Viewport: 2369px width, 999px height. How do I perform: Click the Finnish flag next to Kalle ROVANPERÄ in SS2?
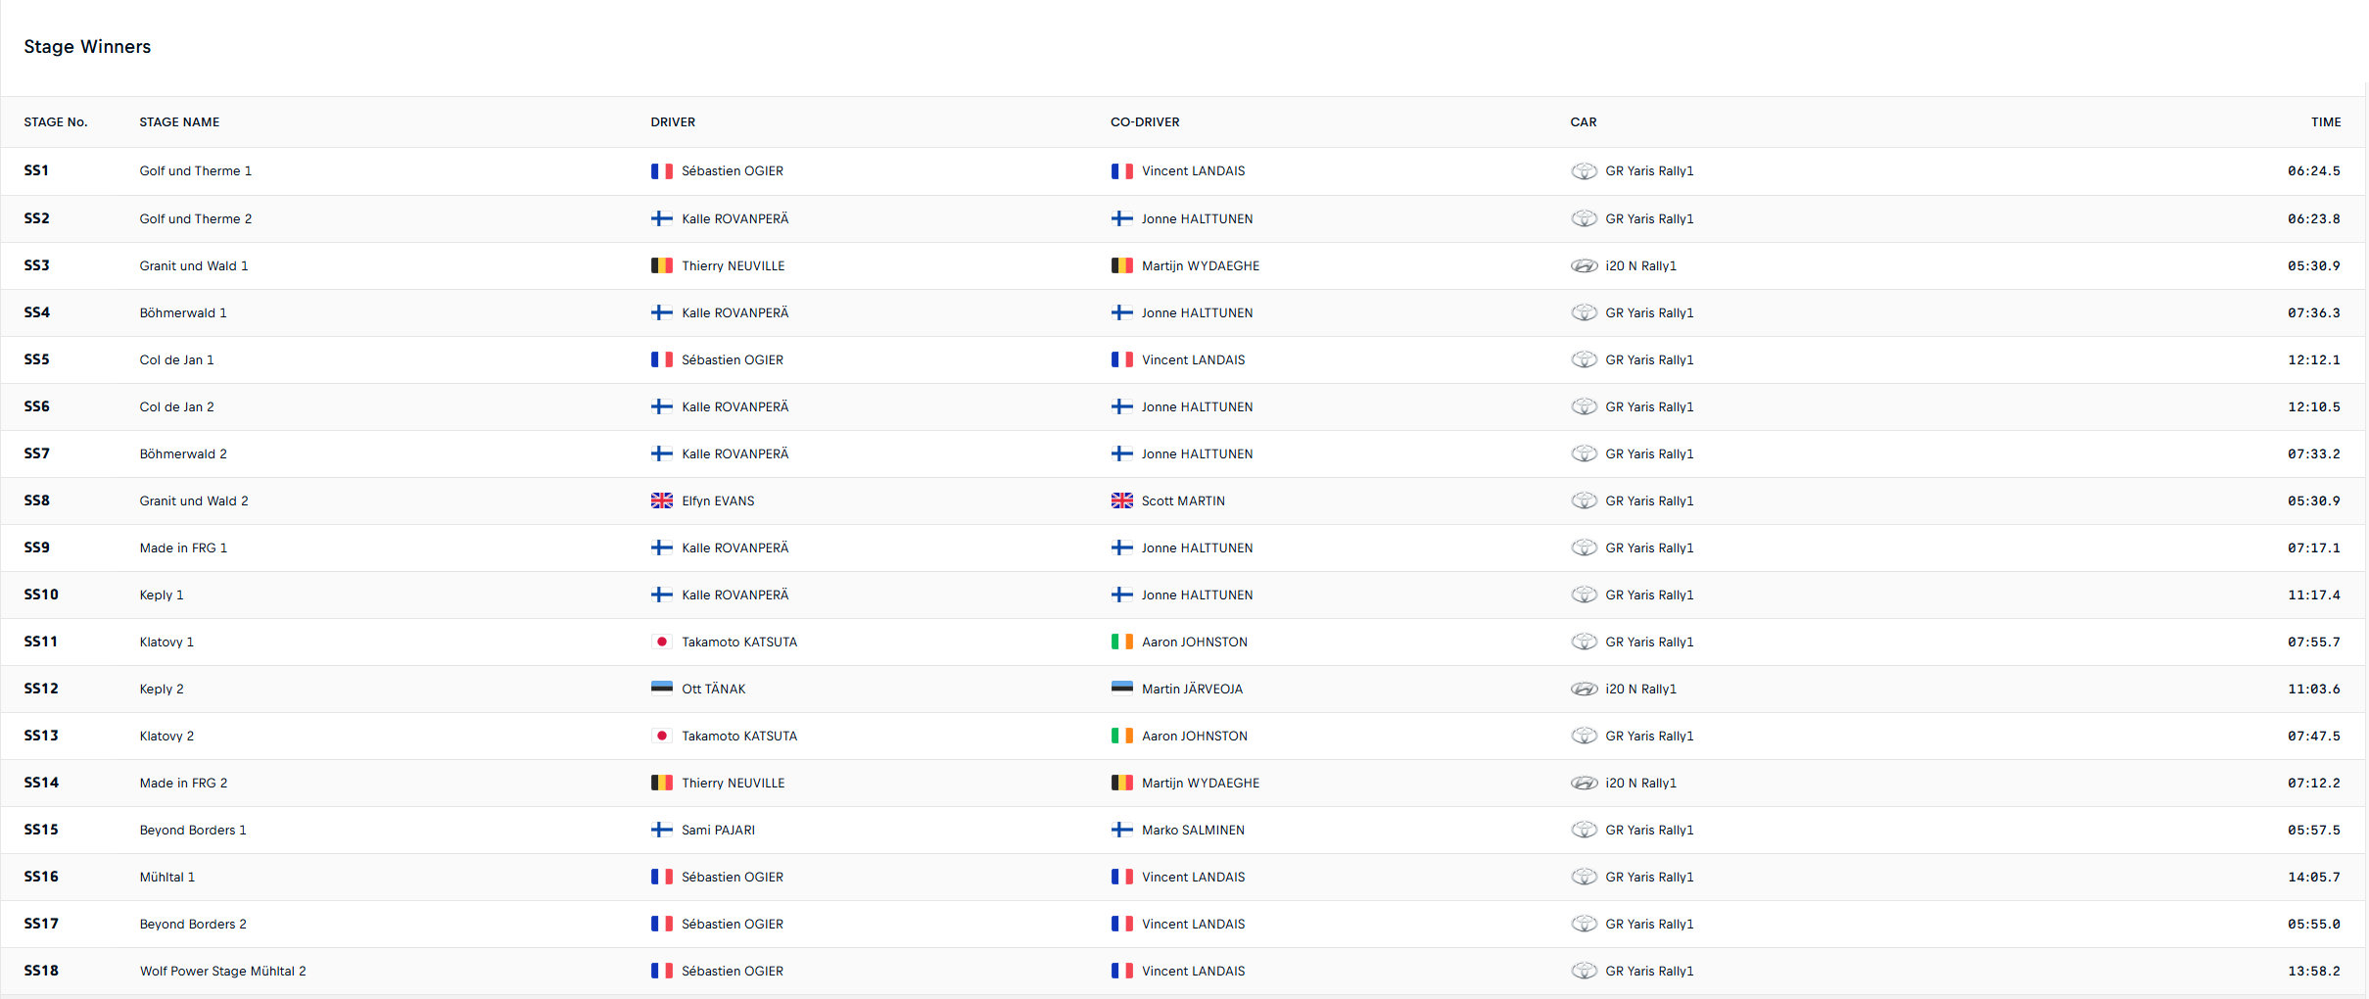661,219
